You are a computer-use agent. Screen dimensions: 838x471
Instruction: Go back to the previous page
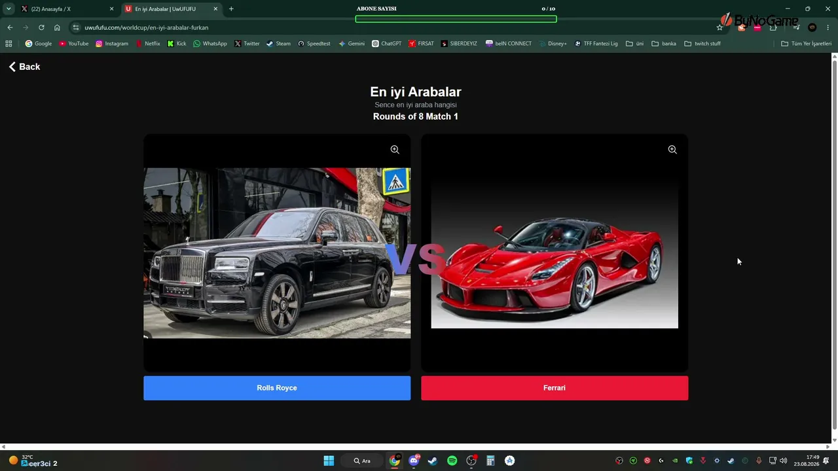(10, 27)
